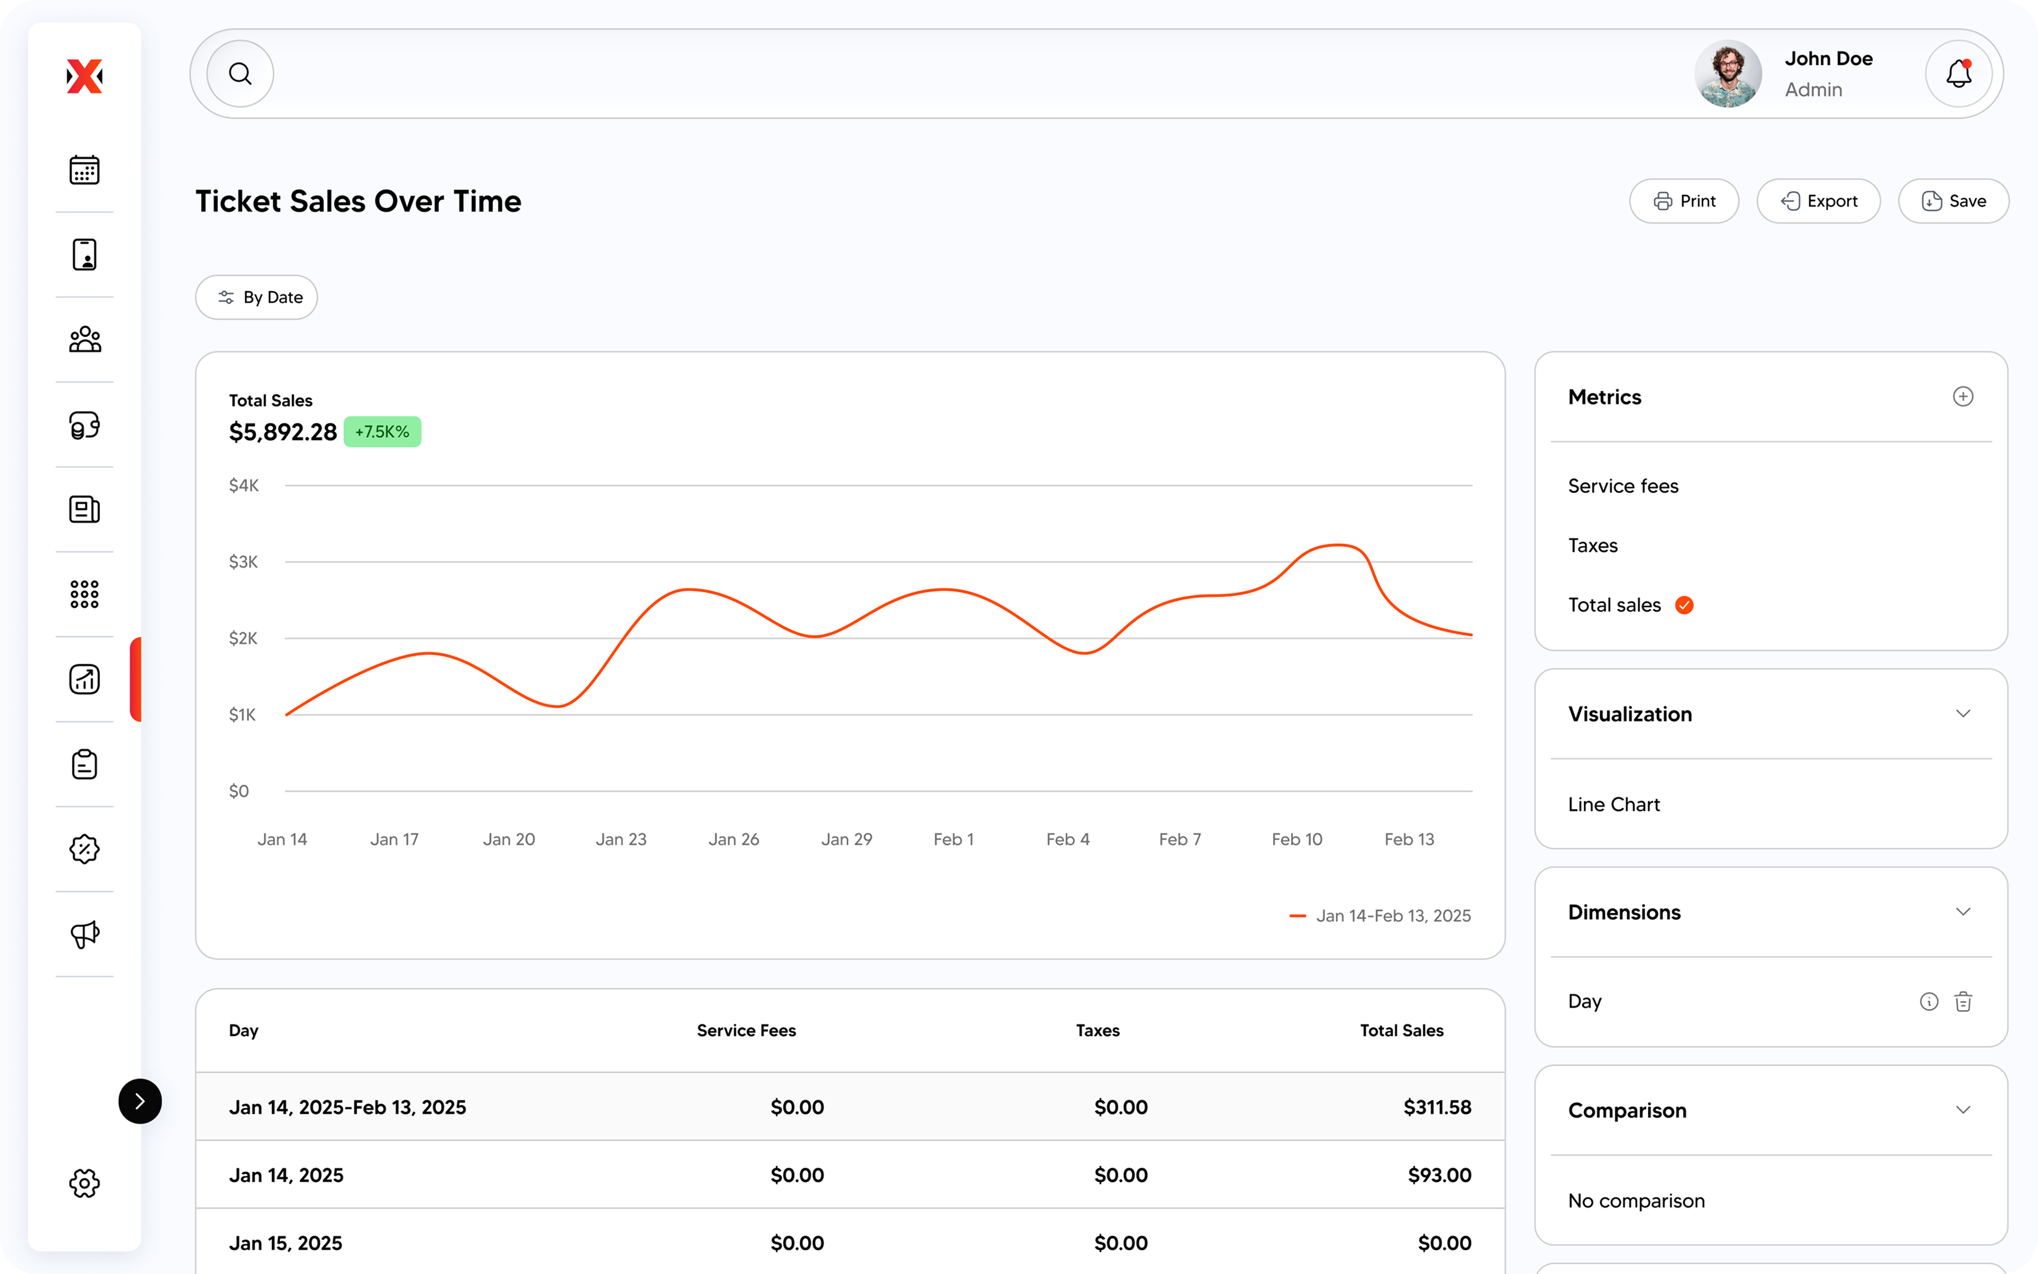Click the apps grid icon in sidebar
Viewport: 2038px width, 1274px height.
pos(84,594)
